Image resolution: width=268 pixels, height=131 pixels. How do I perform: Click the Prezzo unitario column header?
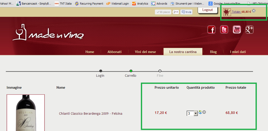click(167, 87)
